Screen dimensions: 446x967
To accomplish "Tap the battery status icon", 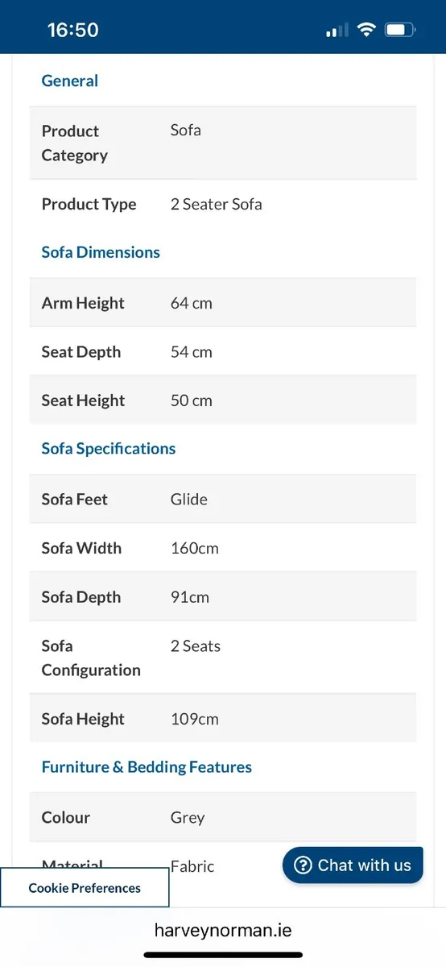I will (400, 30).
